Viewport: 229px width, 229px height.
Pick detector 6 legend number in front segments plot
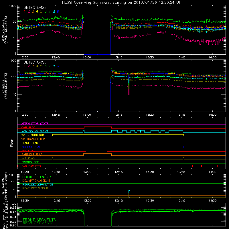[x=46, y=11]
